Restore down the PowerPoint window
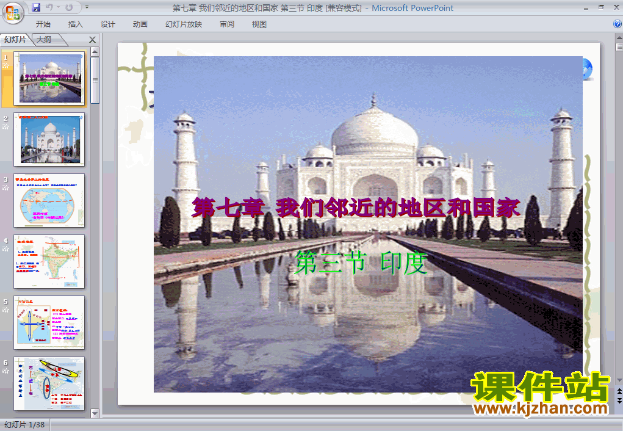The image size is (623, 431). 601,7
